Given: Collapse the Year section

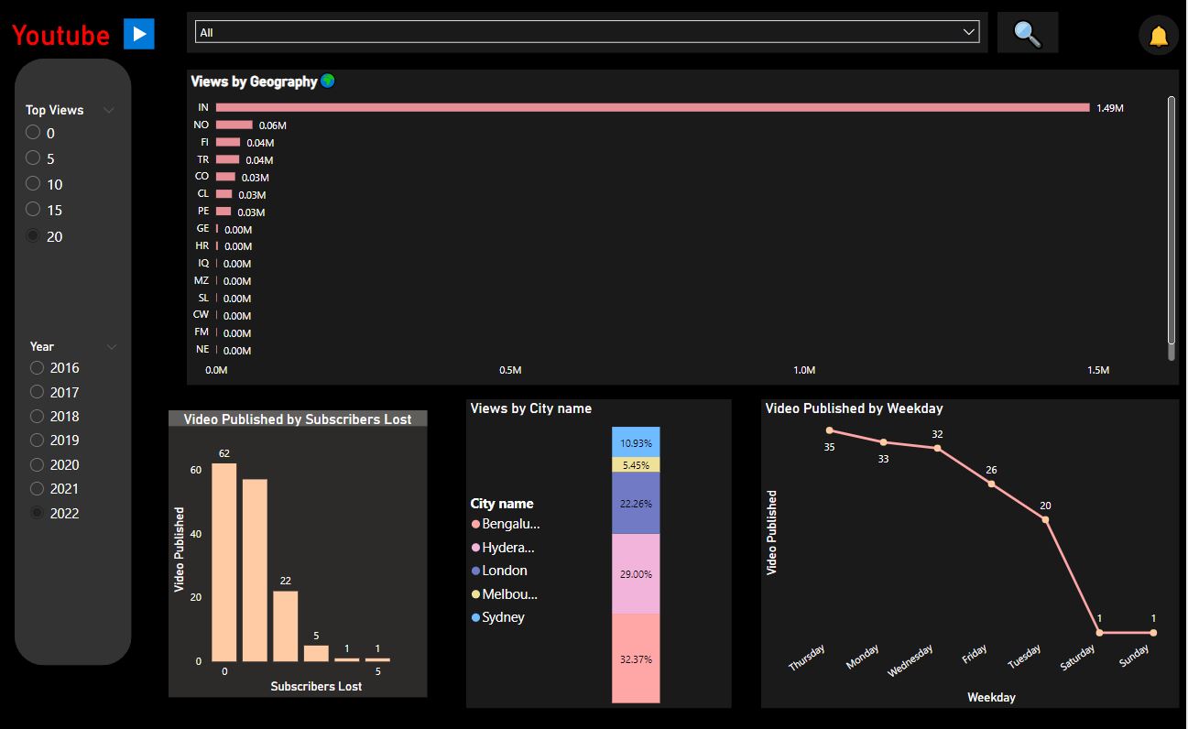Looking at the screenshot, I should tap(111, 346).
